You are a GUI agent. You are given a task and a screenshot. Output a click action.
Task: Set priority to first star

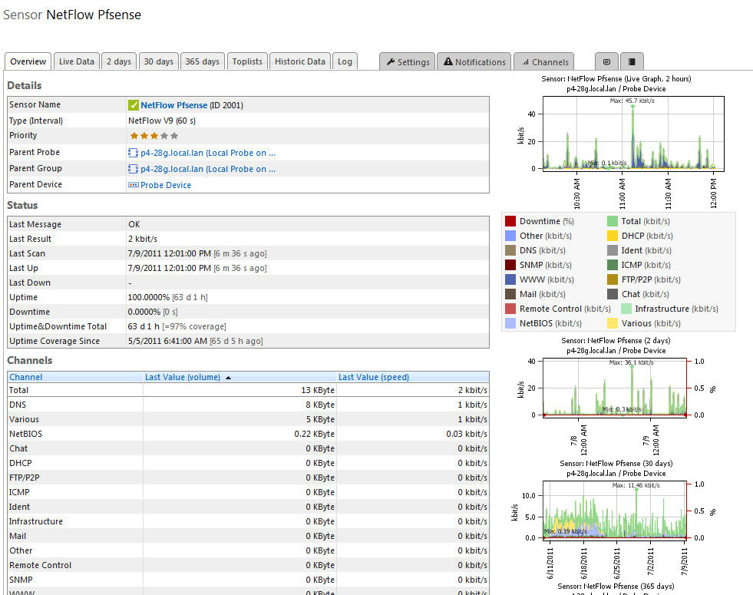(134, 136)
